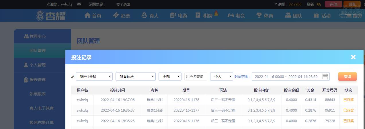Open the 彩票 lottery menu
This screenshot has width=365, height=129.
tap(121, 16)
